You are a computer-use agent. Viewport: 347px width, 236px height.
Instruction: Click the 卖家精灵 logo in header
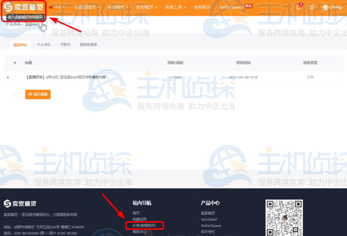(x=23, y=7)
